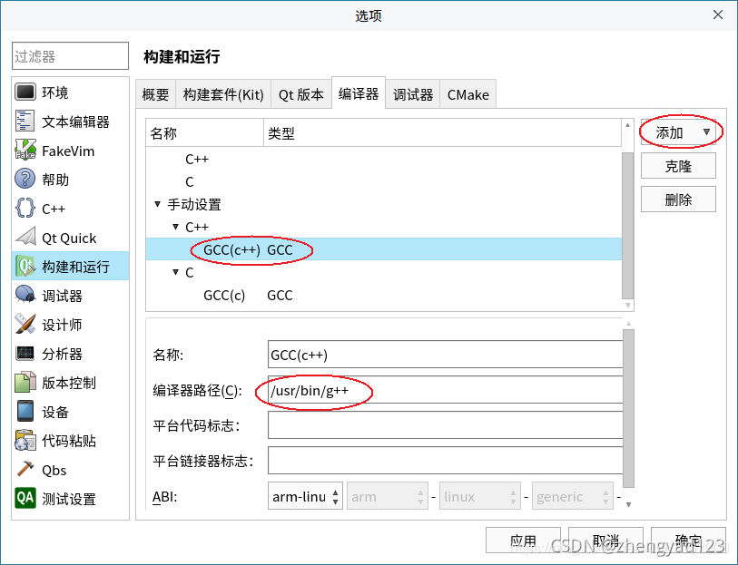The image size is (738, 565).
Task: Select the GCC(c++) compiler row
Action: coord(384,249)
